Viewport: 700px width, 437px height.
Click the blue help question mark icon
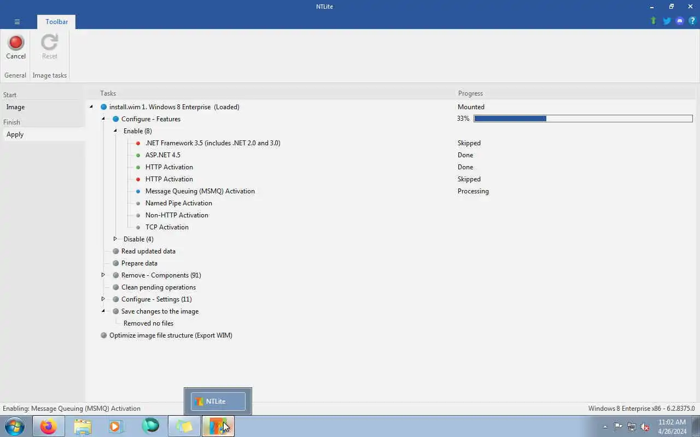click(x=692, y=21)
